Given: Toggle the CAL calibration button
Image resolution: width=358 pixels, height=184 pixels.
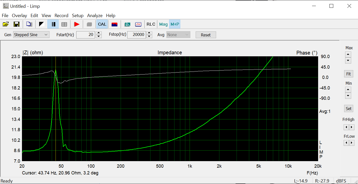Looking at the screenshot, I should [x=102, y=24].
